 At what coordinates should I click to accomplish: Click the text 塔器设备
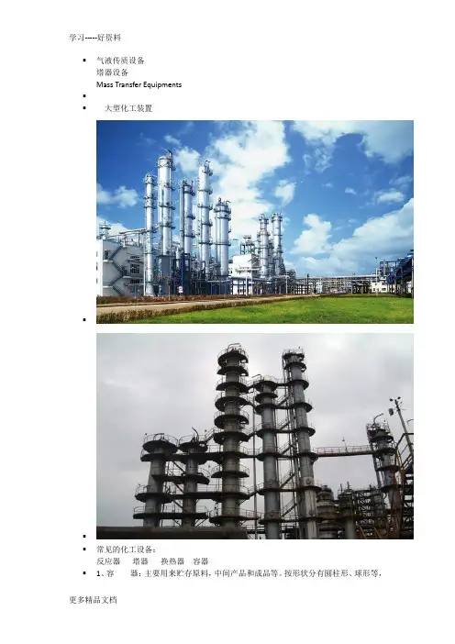click(112, 72)
